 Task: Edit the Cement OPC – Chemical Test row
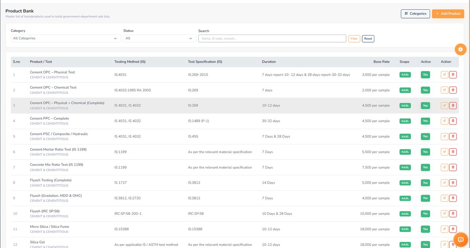(444, 90)
